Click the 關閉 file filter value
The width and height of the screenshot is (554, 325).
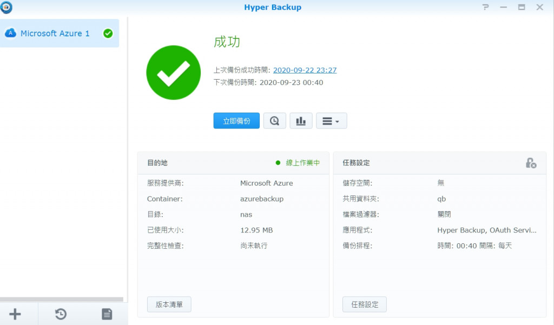click(444, 214)
